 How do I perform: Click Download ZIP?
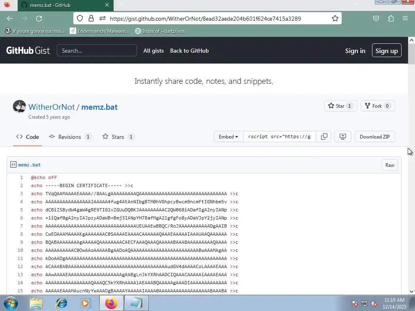pyautogui.click(x=375, y=136)
